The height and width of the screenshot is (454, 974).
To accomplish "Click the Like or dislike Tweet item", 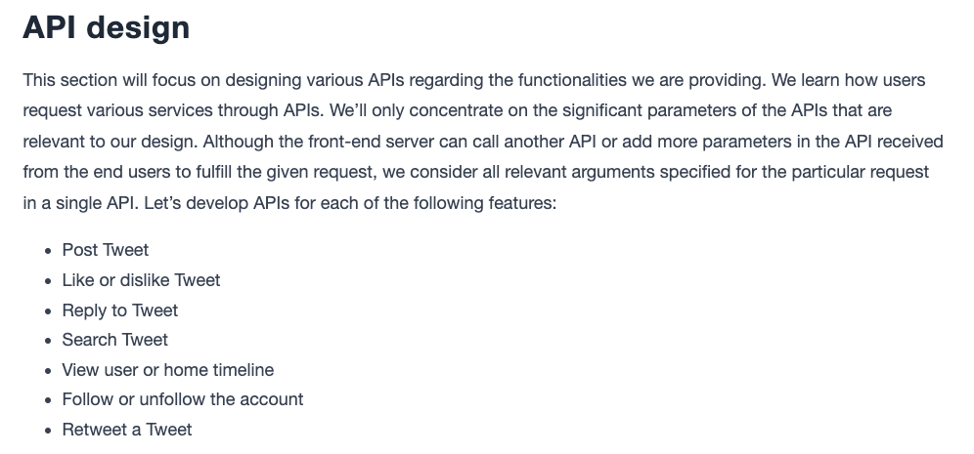I will [141, 280].
